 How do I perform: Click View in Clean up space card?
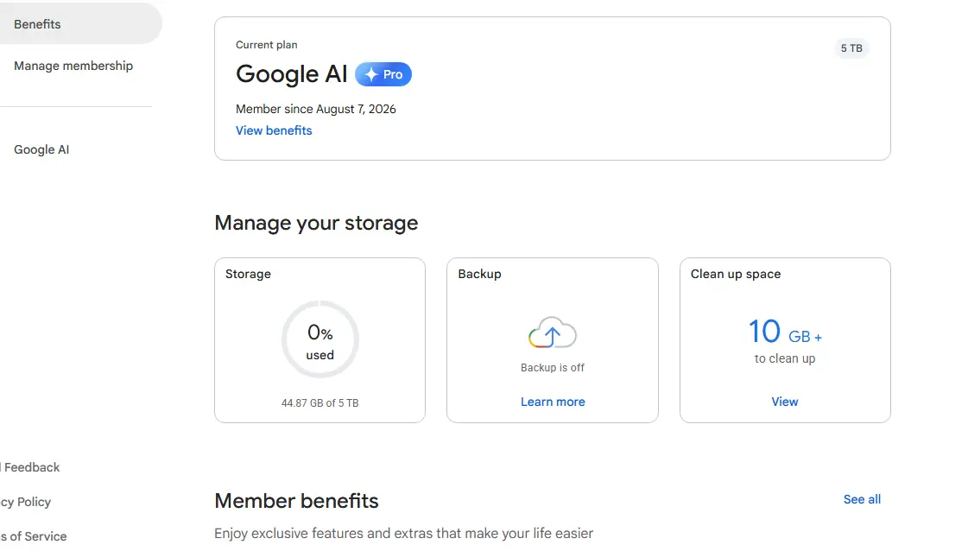coord(785,402)
